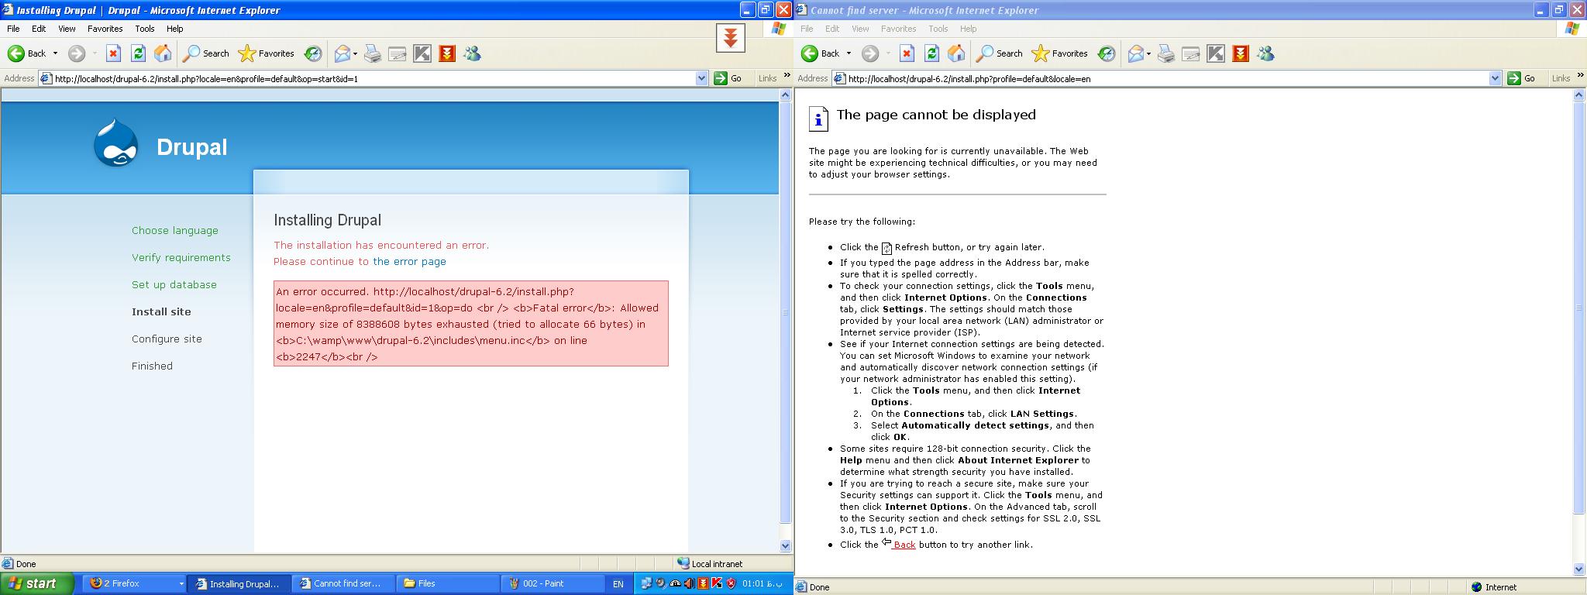1587x595 pixels.
Task: Open Search in the Cannot find server window
Action: pos(1000,53)
